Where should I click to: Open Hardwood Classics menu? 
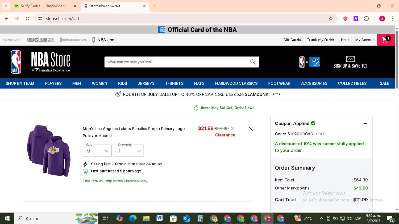click(x=236, y=83)
